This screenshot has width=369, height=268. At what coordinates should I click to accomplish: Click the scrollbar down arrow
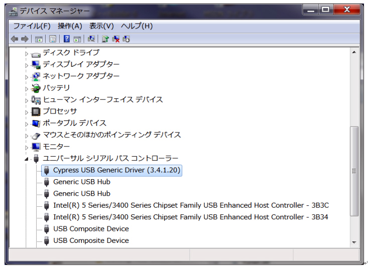pyautogui.click(x=354, y=242)
